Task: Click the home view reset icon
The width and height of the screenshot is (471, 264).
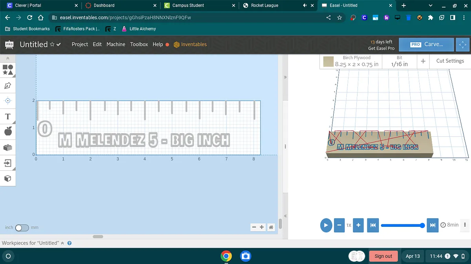Action: 271,227
